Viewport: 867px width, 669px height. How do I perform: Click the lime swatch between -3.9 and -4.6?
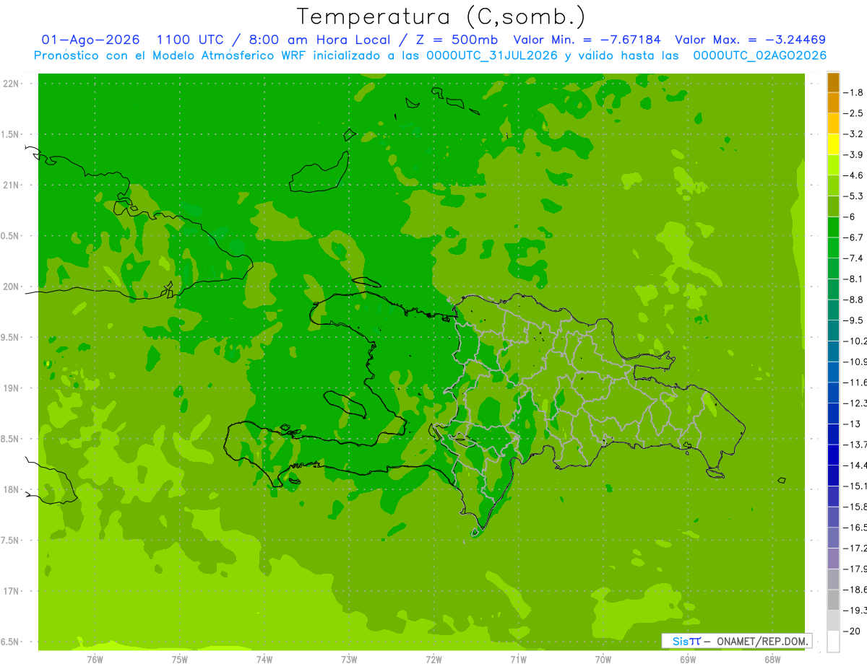[833, 165]
